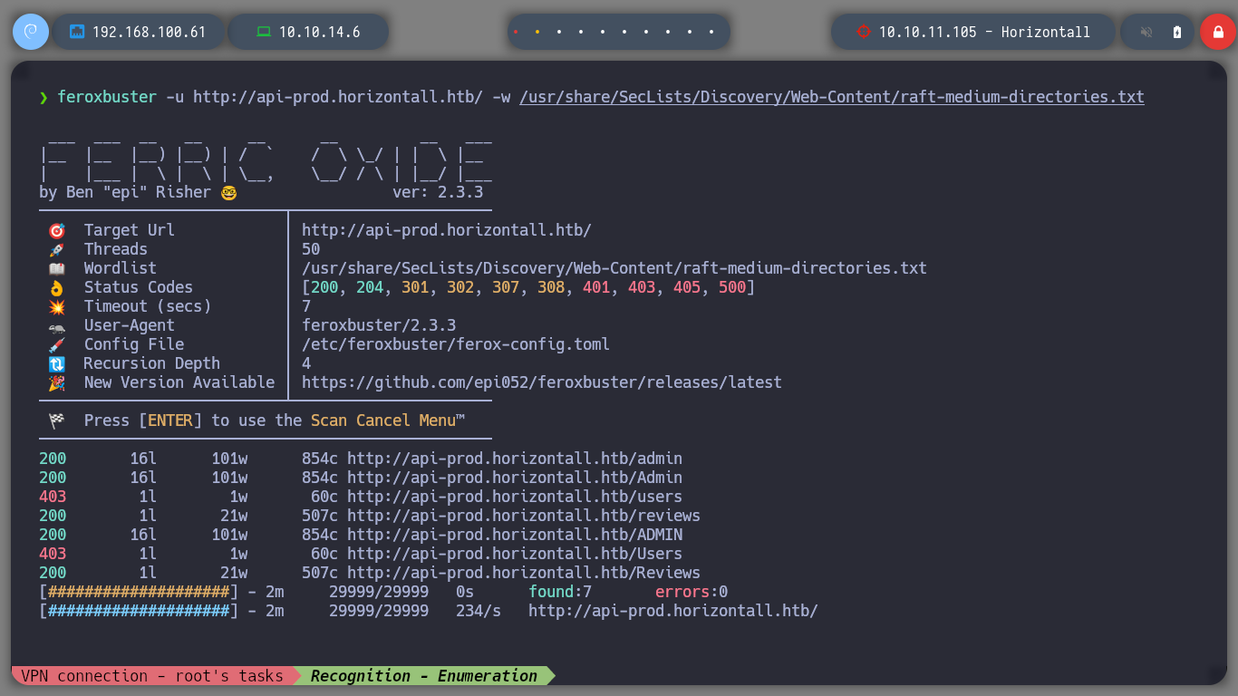The width and height of the screenshot is (1238, 696).
Task: Click the target icon beside 10.10.11.105
Action: pos(863,32)
